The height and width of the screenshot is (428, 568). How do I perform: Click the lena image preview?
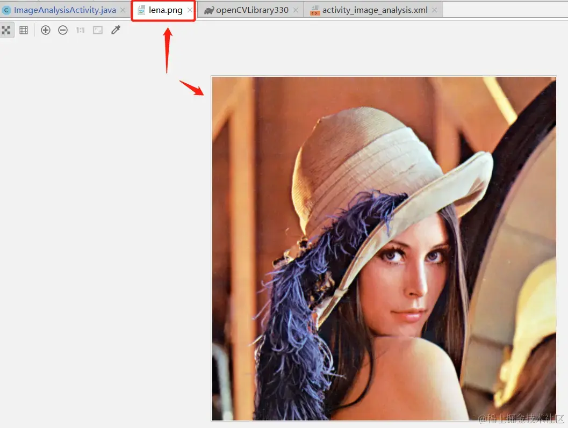[384, 249]
